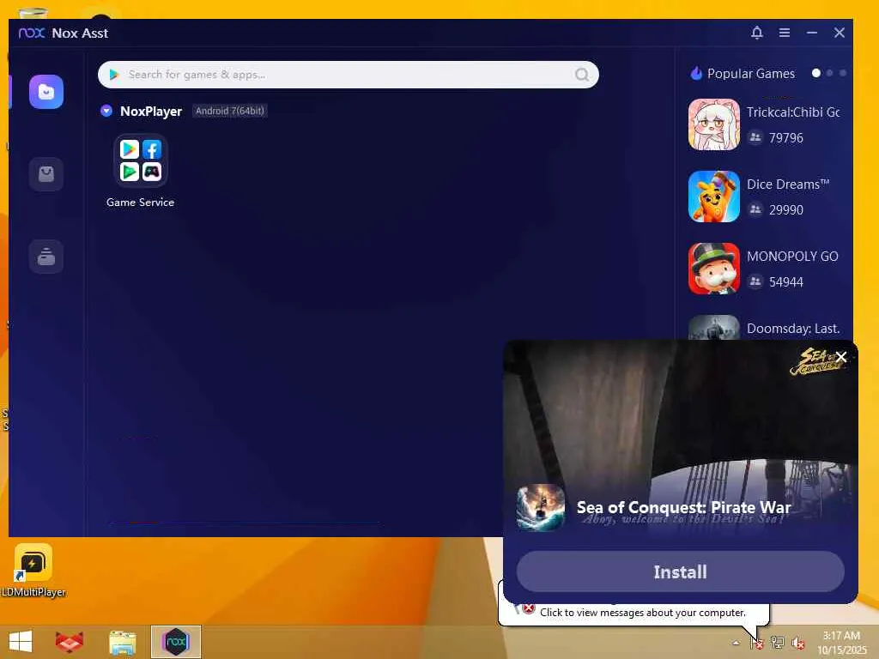Click the Game Service label text
The height and width of the screenshot is (659, 879).
[x=140, y=203]
